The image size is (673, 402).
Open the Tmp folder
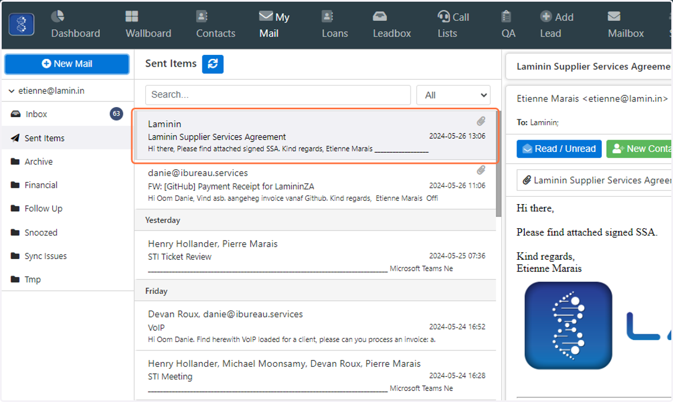(x=67, y=279)
